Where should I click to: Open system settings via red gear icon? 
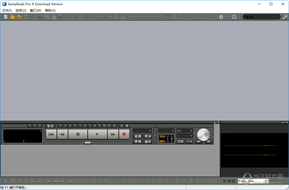pyautogui.click(x=221, y=17)
